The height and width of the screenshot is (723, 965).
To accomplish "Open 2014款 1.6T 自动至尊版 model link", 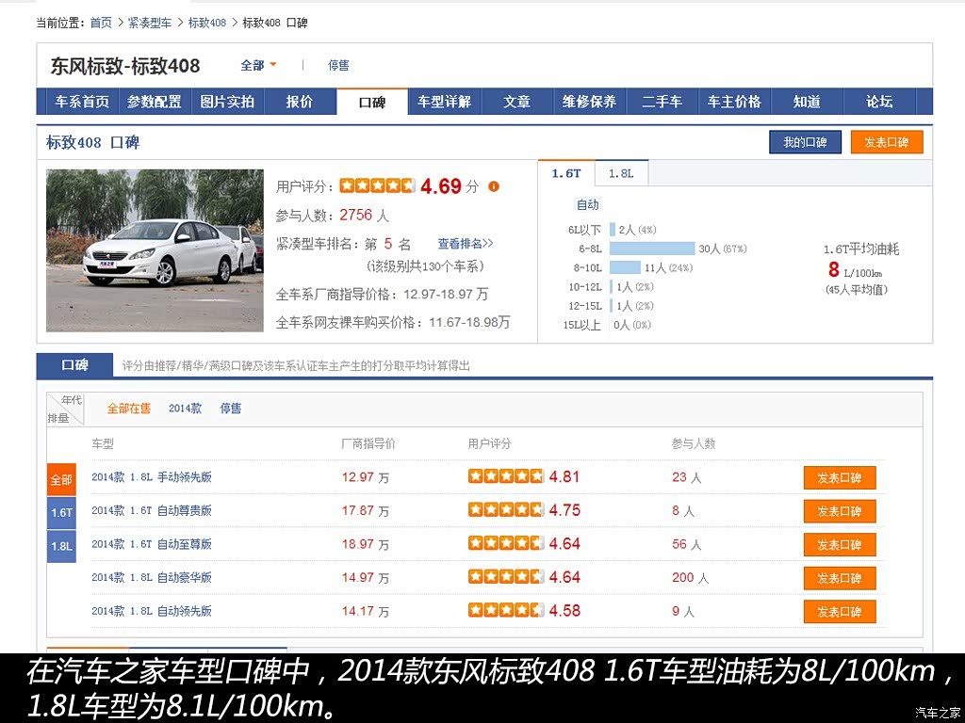I will 152,544.
